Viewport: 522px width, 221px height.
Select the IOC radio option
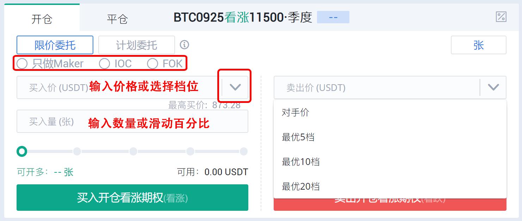(104, 63)
